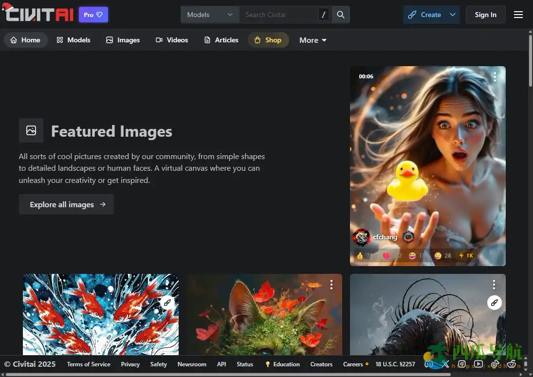Open Civitai's Reddit icon in footer
Screen dimensions: 533x377
pyautogui.click(x=512, y=364)
